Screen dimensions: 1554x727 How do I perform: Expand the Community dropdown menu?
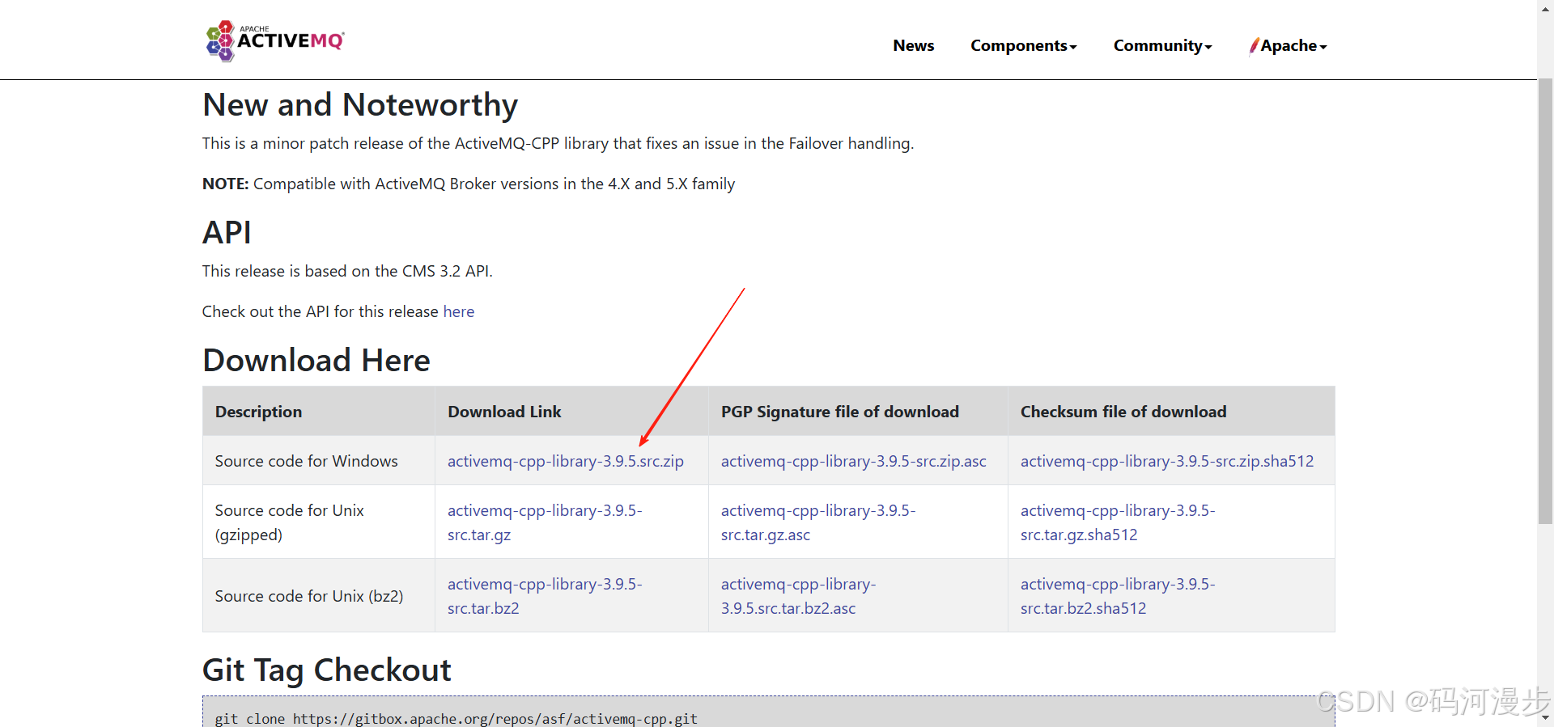1162,46
